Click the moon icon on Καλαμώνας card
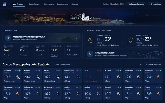Viewport: 165px width, 103px height. (x=139, y=94)
